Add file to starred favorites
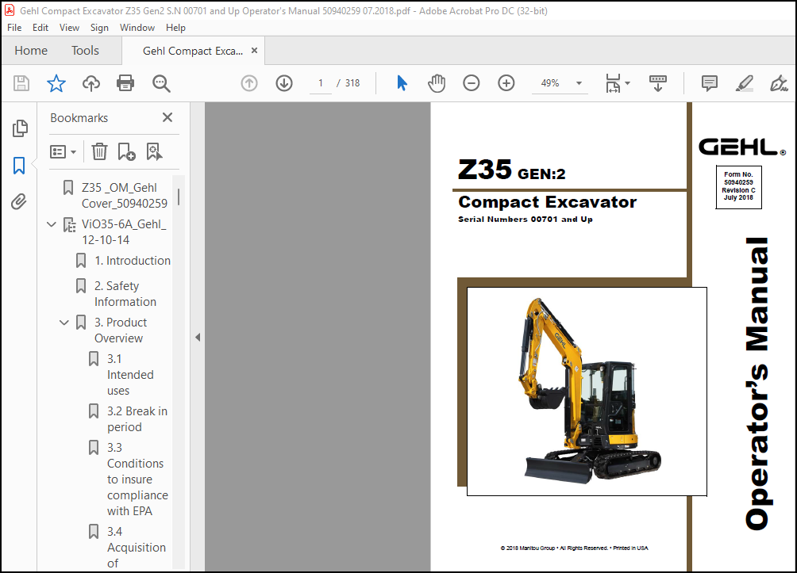 click(56, 83)
